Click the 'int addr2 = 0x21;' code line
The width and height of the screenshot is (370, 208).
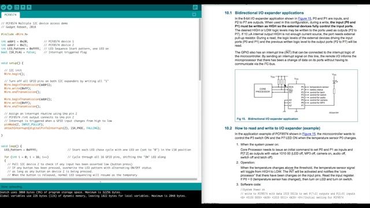[14, 45]
